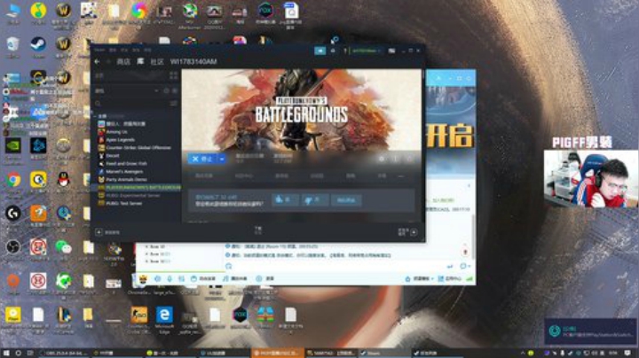Image resolution: width=639 pixels, height=358 pixels.
Task: Click PUBG Battlegrounds banner image
Action: pos(301,110)
